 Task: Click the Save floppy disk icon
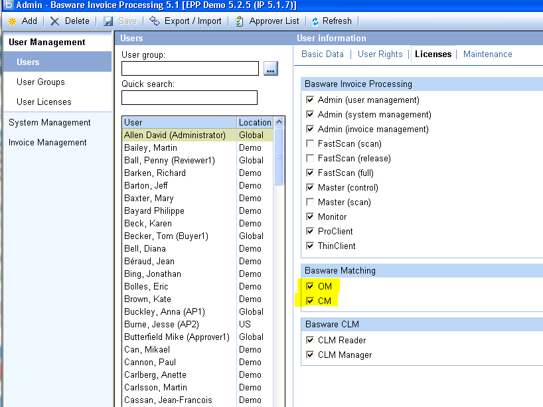[108, 21]
